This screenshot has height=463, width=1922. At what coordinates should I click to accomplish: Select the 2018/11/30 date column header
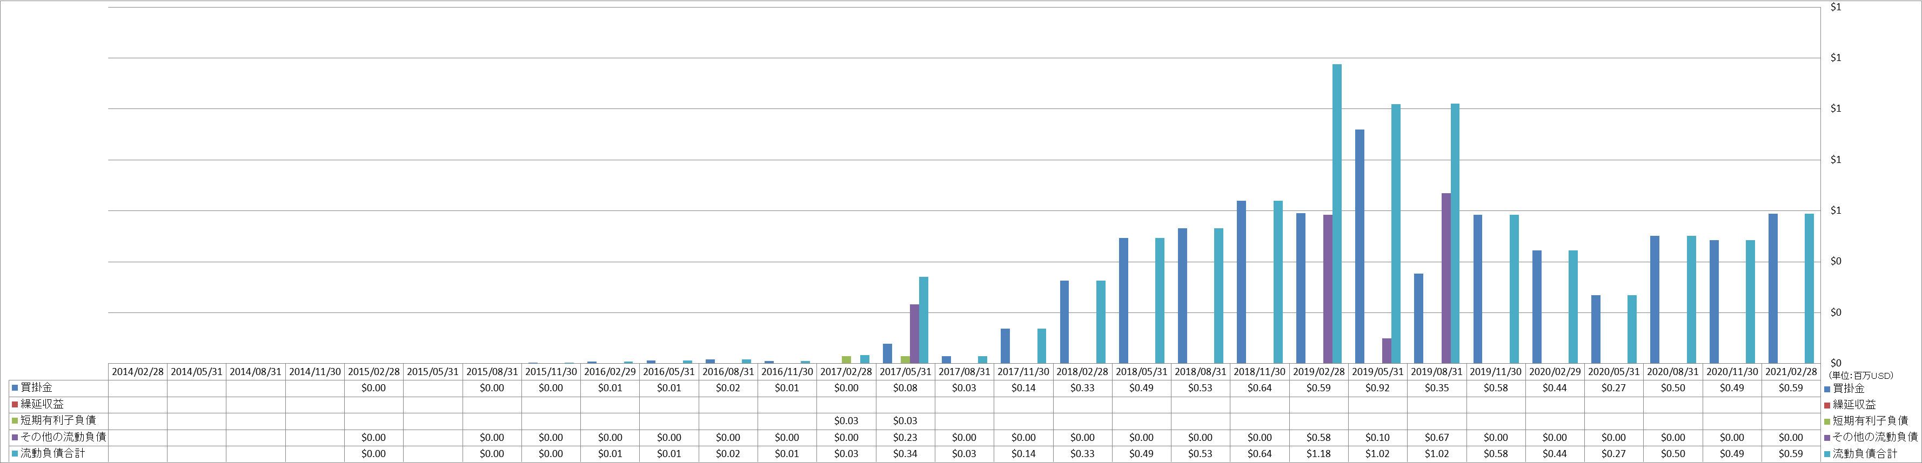[1260, 372]
